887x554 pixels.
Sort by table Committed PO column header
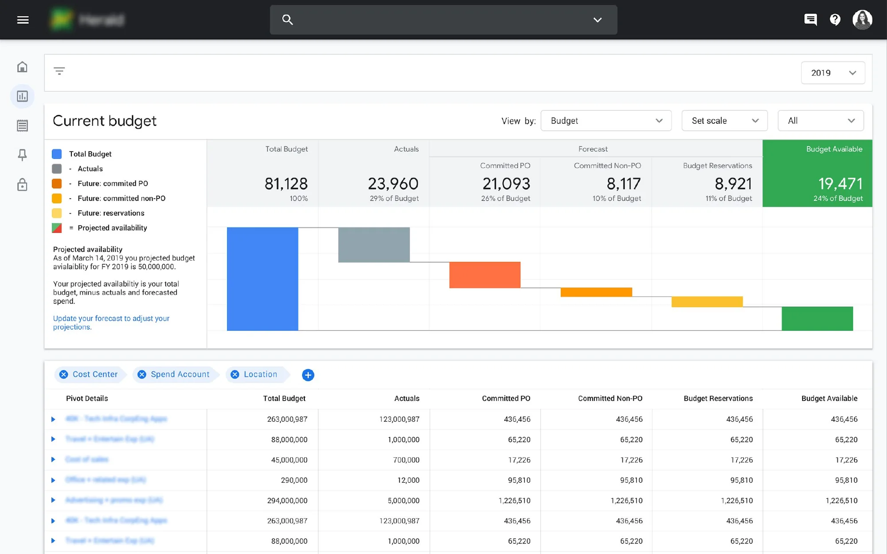(x=506, y=398)
